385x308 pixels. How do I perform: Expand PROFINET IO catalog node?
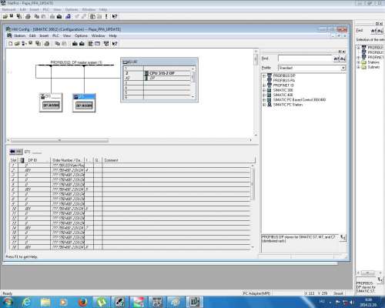[264, 85]
